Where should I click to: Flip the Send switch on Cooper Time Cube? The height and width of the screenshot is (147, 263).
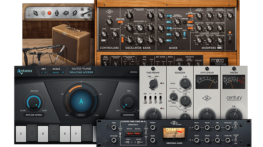click(146, 133)
